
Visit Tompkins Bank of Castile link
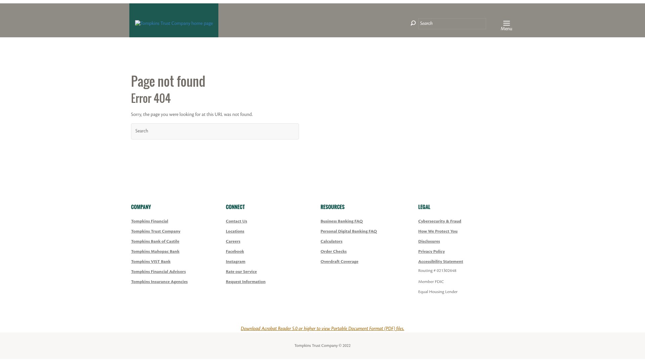[x=155, y=241]
